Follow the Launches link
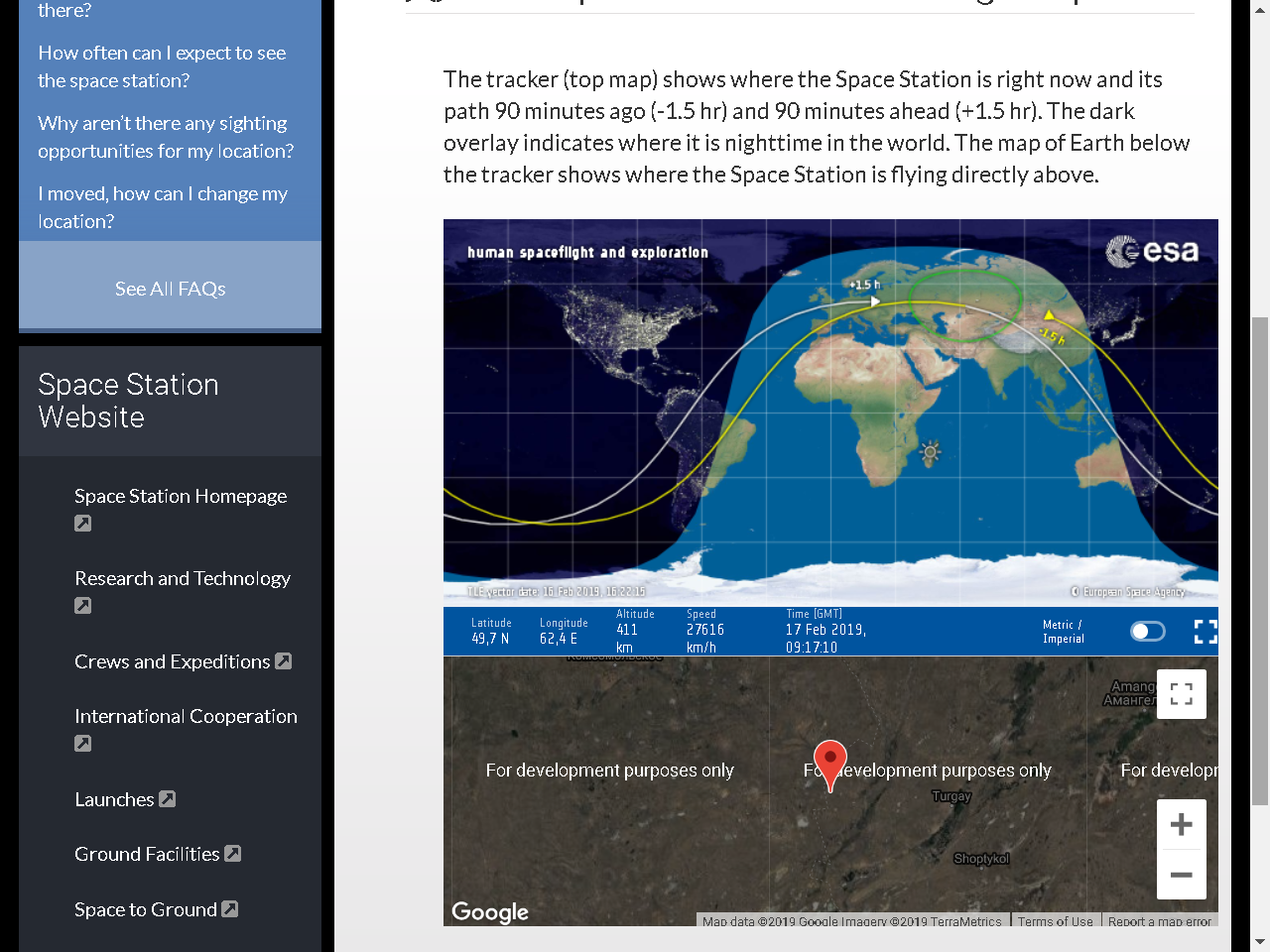The height and width of the screenshot is (952, 1270). (114, 799)
